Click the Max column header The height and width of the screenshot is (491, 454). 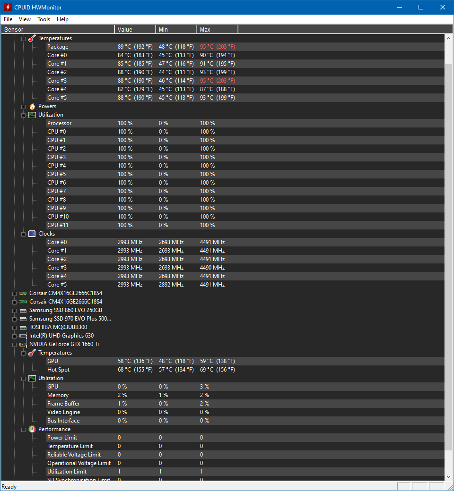[218, 29]
